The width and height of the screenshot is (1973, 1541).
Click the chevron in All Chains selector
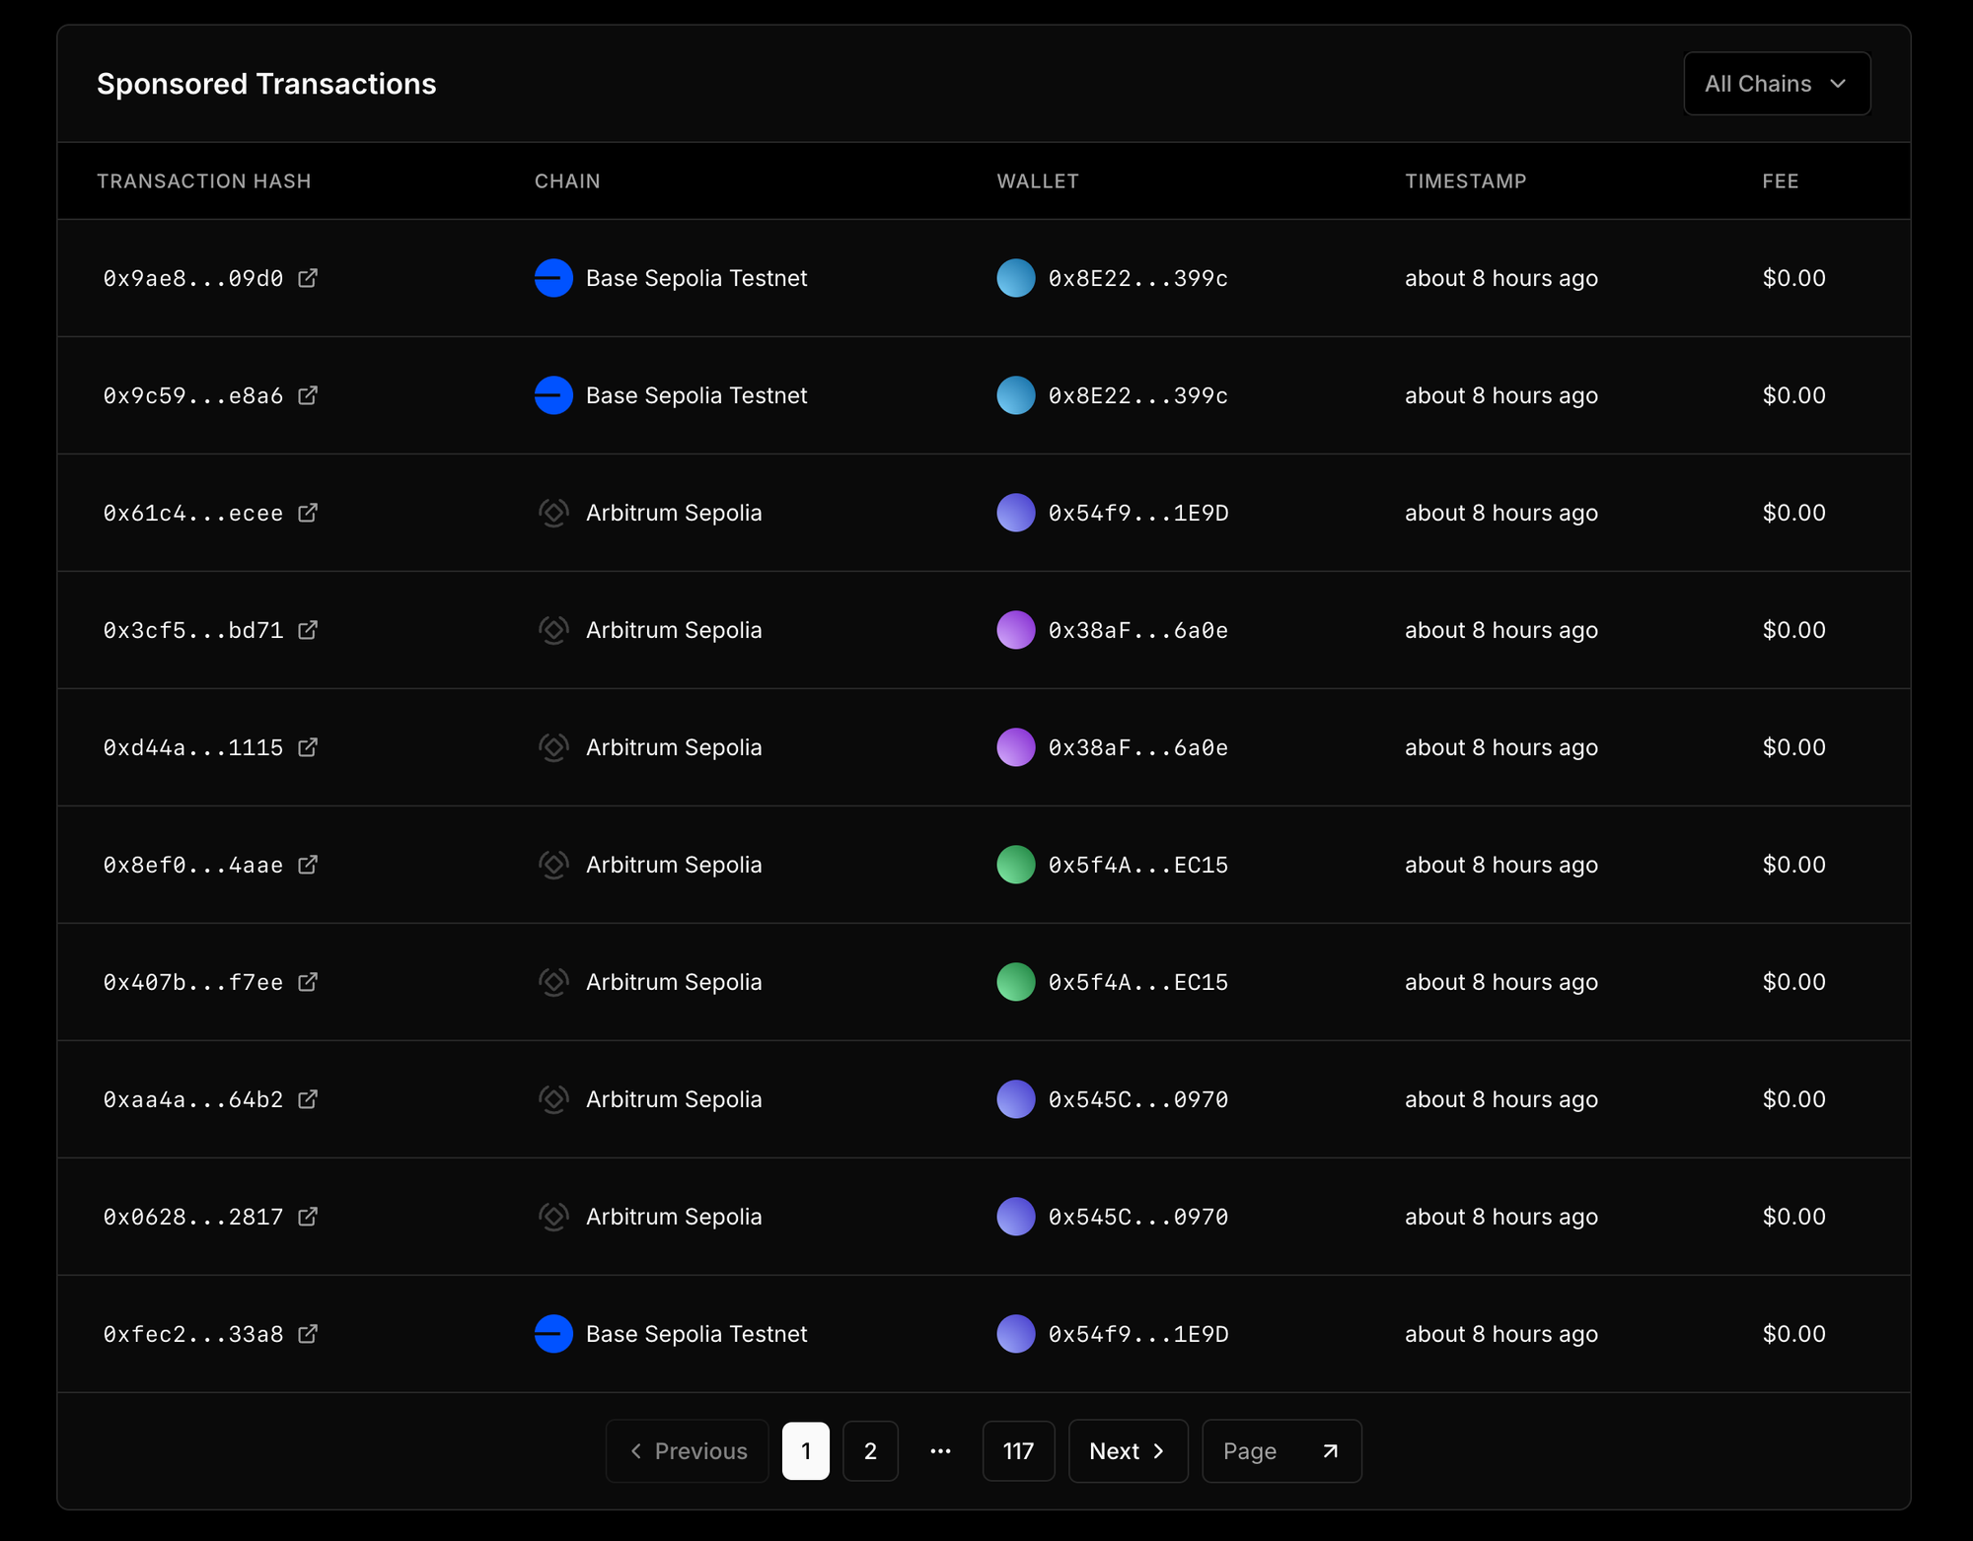(1838, 84)
